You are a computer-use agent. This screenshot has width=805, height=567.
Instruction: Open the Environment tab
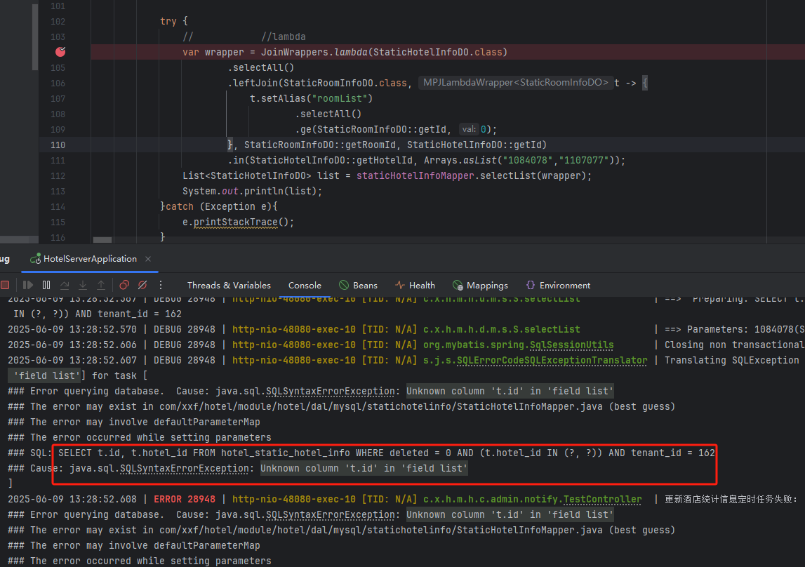click(x=559, y=286)
